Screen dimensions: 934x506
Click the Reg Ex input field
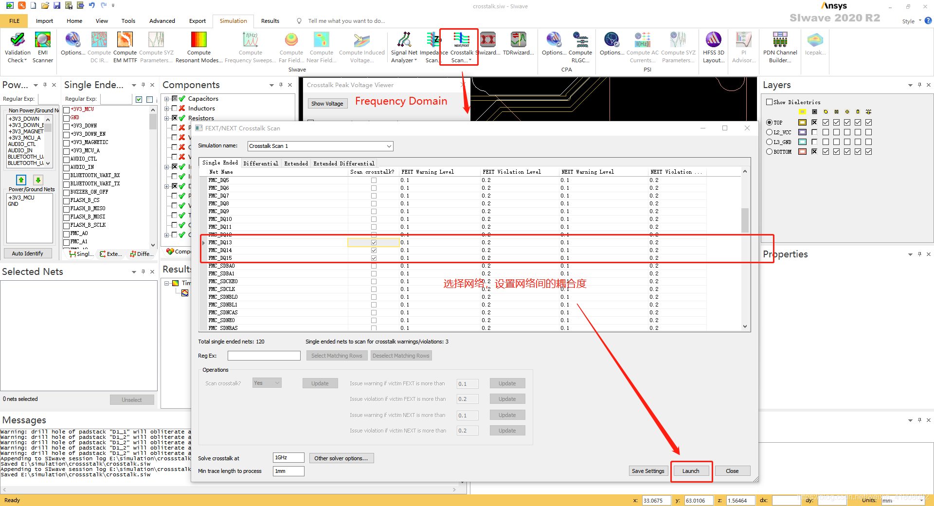264,356
